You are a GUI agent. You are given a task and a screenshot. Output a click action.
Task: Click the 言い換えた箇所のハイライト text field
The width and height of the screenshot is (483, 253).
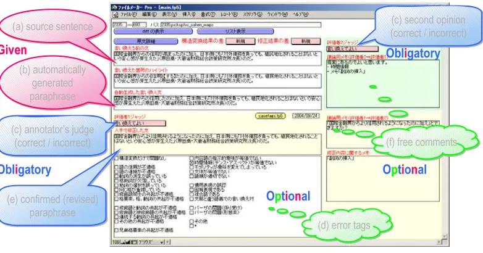(x=217, y=81)
